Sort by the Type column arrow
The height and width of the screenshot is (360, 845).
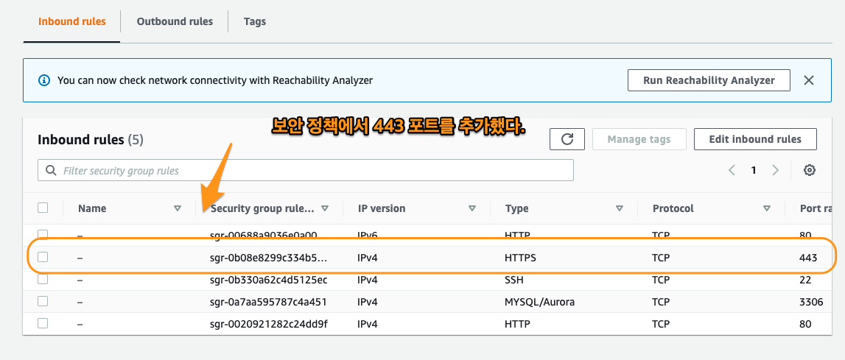tap(619, 208)
